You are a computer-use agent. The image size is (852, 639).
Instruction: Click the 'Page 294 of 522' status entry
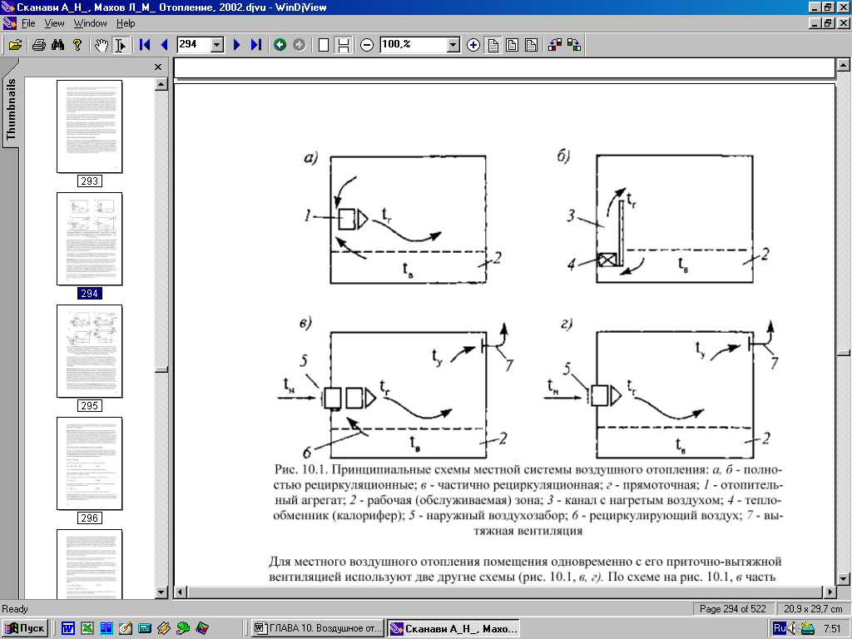[732, 609]
